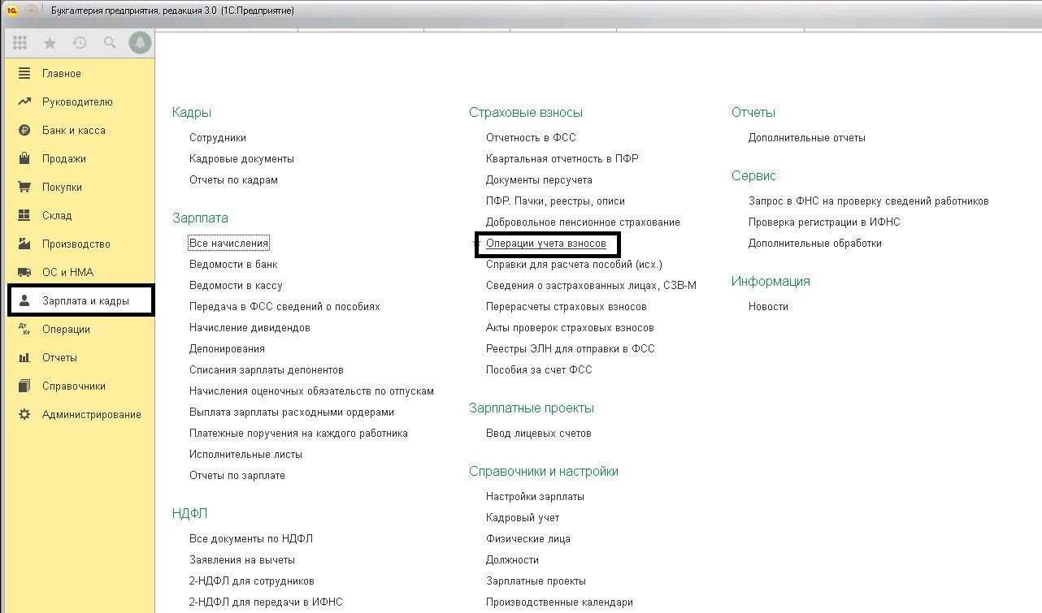Viewport: 1042px width, 613px height.
Task: Open the Главное section
Action: pyautogui.click(x=62, y=73)
